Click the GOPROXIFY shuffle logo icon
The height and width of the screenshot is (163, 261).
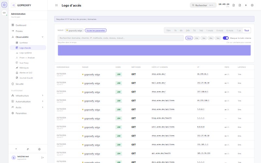(x=13, y=5)
